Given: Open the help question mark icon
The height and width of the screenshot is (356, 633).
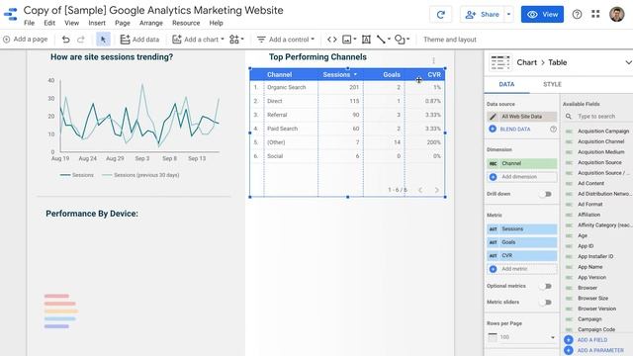Looking at the screenshot, I should point(577,15).
